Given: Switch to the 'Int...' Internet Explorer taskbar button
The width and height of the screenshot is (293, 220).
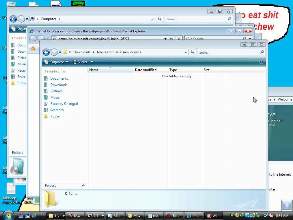Looking at the screenshot, I should pos(193,216).
